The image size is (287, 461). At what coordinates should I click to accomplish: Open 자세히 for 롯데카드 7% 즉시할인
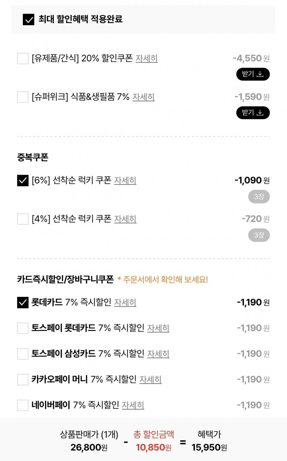[x=125, y=303]
